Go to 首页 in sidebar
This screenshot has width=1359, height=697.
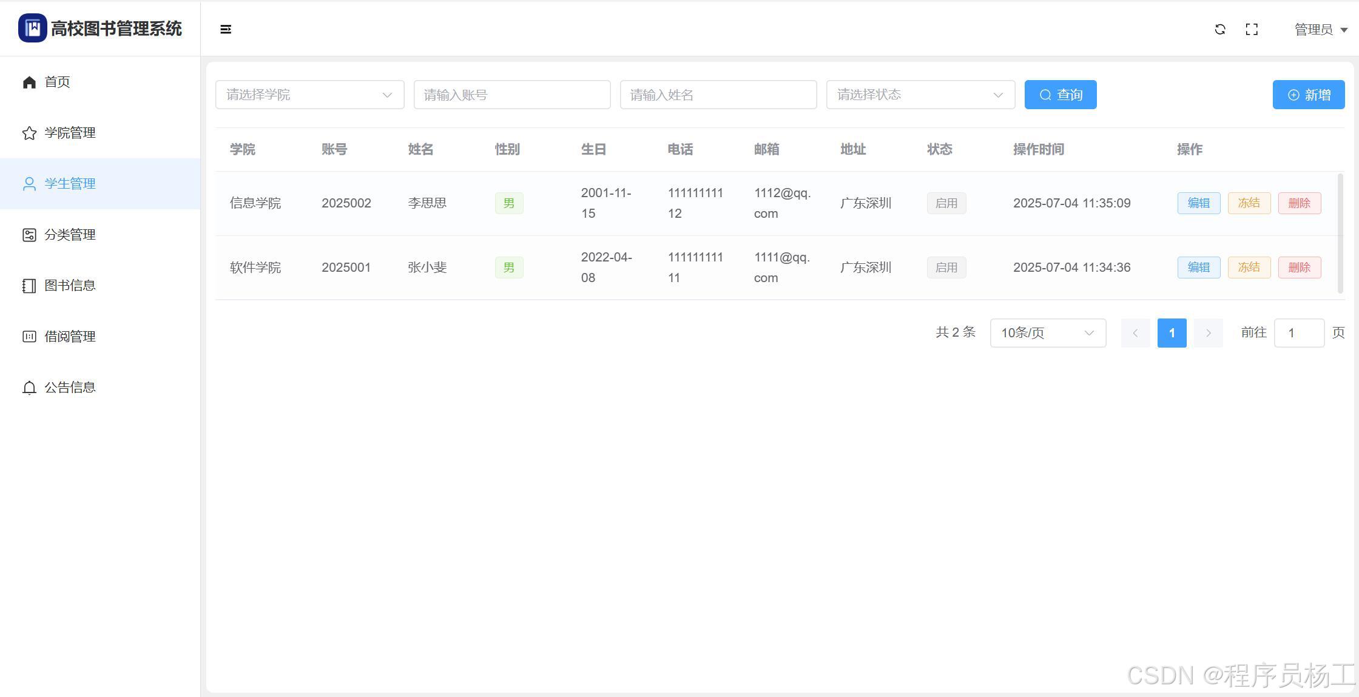pyautogui.click(x=57, y=82)
